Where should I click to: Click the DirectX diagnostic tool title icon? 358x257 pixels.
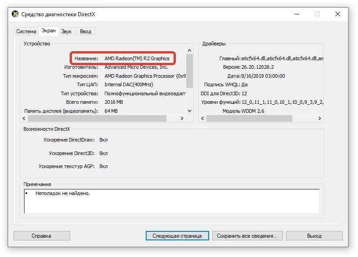click(15, 14)
